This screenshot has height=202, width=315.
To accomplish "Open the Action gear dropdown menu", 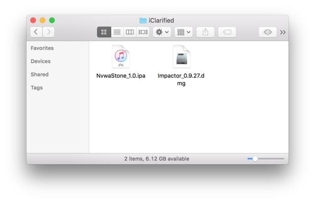I will coord(162,32).
